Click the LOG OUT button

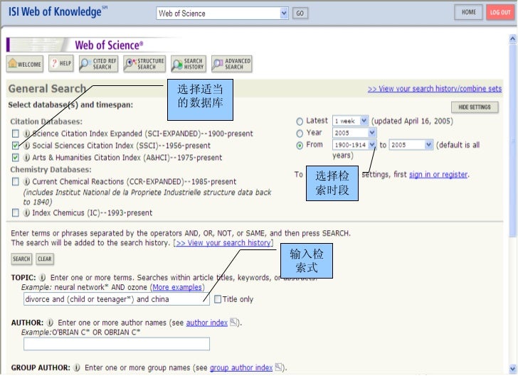click(500, 13)
